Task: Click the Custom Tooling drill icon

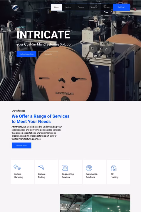Action: click(x=41, y=168)
